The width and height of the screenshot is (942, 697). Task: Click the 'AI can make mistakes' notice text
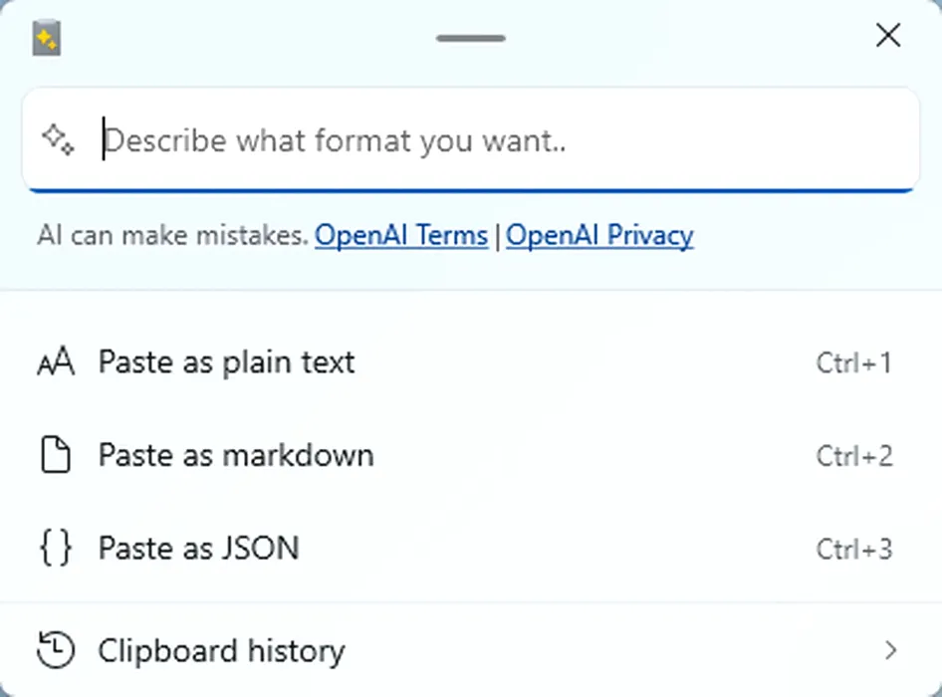[x=173, y=235]
